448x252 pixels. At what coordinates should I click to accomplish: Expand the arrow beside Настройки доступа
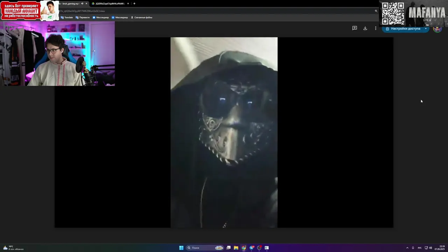pyautogui.click(x=426, y=29)
